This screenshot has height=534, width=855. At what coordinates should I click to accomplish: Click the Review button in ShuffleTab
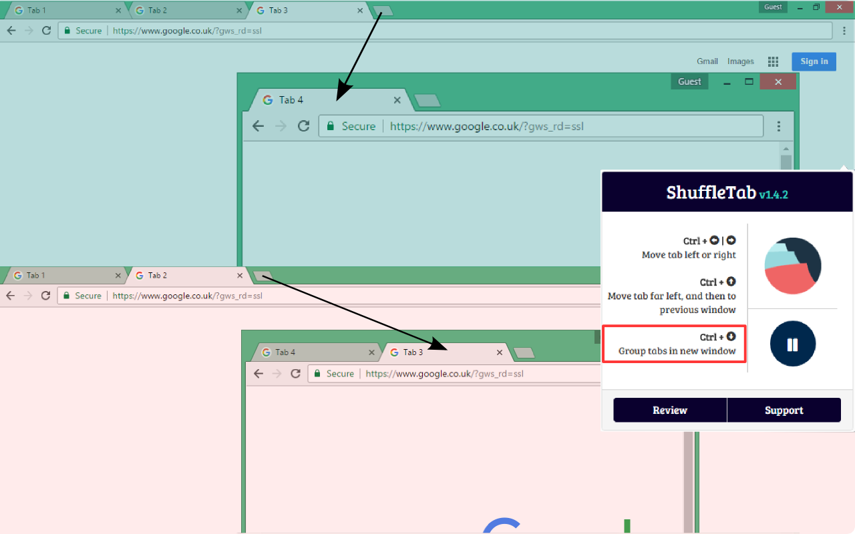[x=669, y=410]
